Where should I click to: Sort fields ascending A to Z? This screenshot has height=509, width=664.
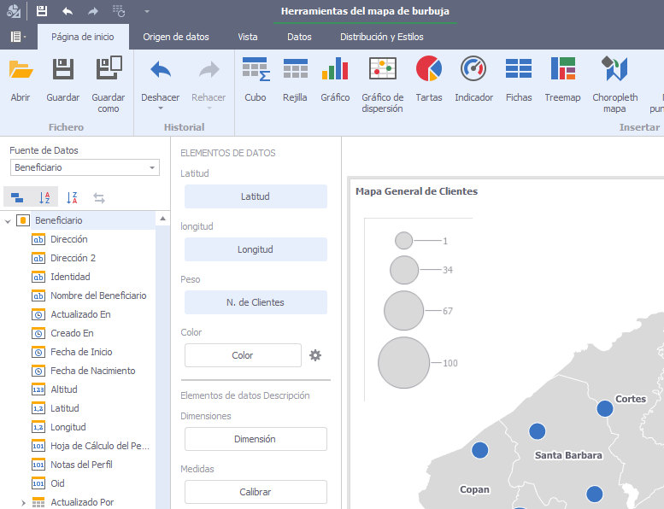pyautogui.click(x=46, y=197)
